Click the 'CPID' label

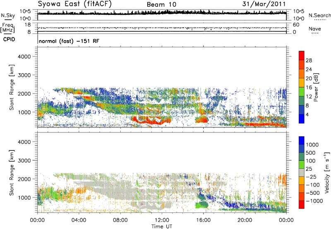pos(9,39)
